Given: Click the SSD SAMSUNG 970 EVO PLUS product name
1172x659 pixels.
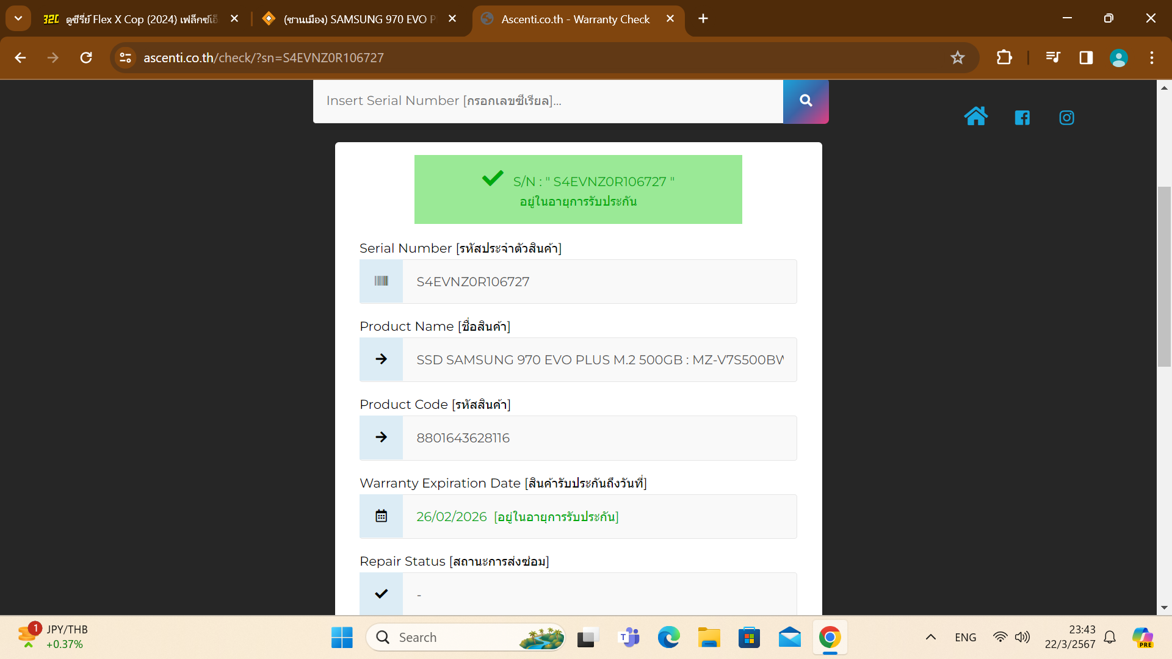Looking at the screenshot, I should [x=599, y=359].
